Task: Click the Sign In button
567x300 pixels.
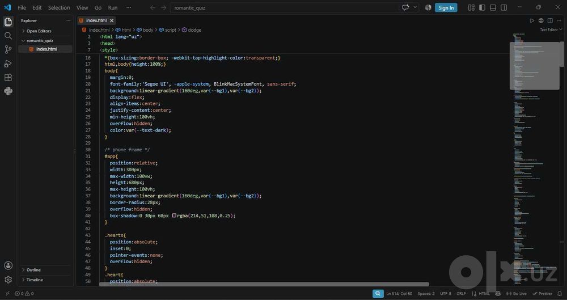Action: (x=446, y=7)
